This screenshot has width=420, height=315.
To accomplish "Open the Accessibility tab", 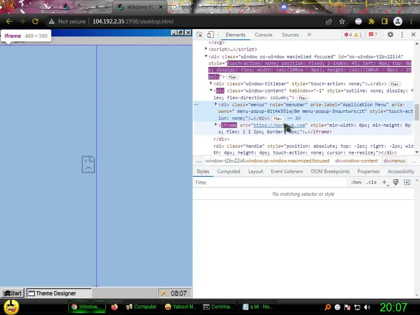I will pyautogui.click(x=401, y=171).
